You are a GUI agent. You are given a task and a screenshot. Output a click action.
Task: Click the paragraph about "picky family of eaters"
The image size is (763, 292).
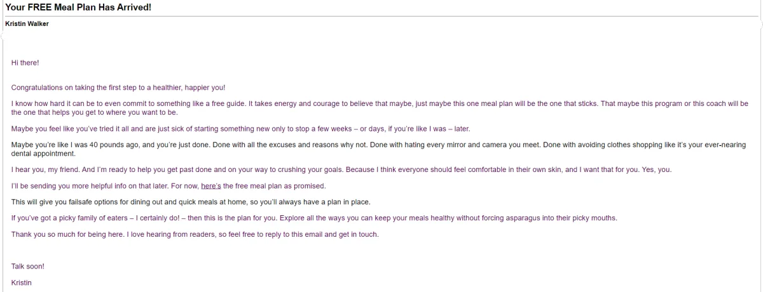pos(314,219)
